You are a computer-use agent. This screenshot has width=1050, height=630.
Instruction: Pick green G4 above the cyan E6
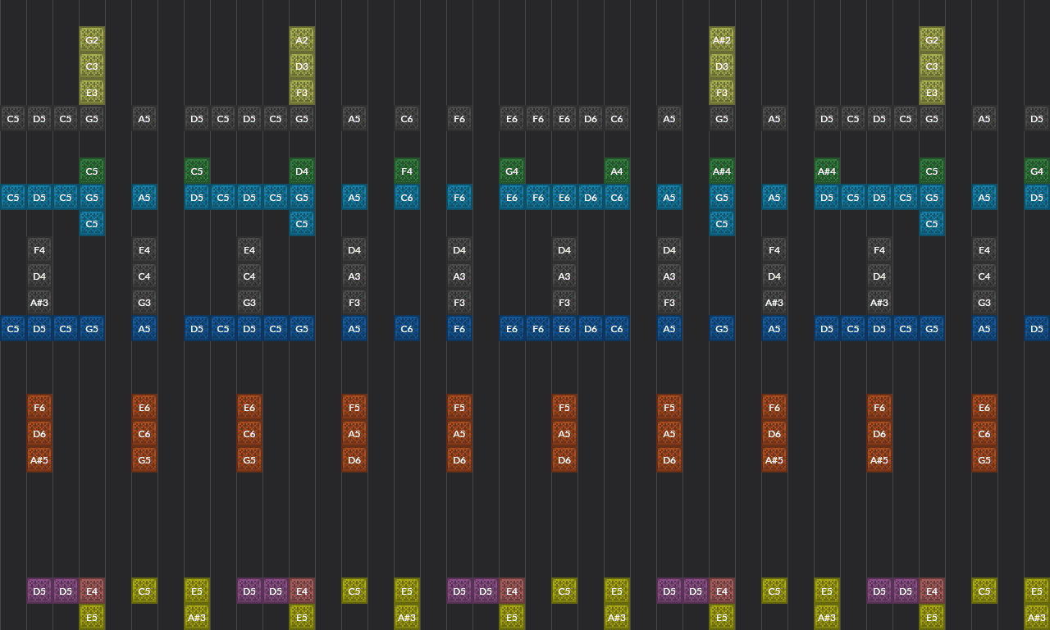pyautogui.click(x=512, y=171)
